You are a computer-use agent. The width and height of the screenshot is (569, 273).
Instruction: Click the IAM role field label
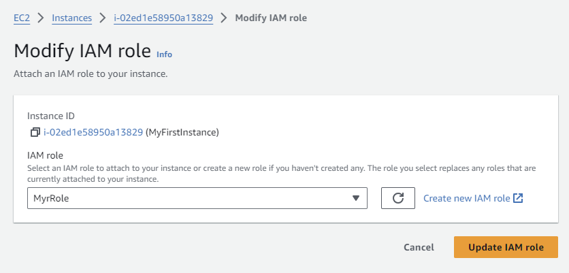pyautogui.click(x=46, y=156)
